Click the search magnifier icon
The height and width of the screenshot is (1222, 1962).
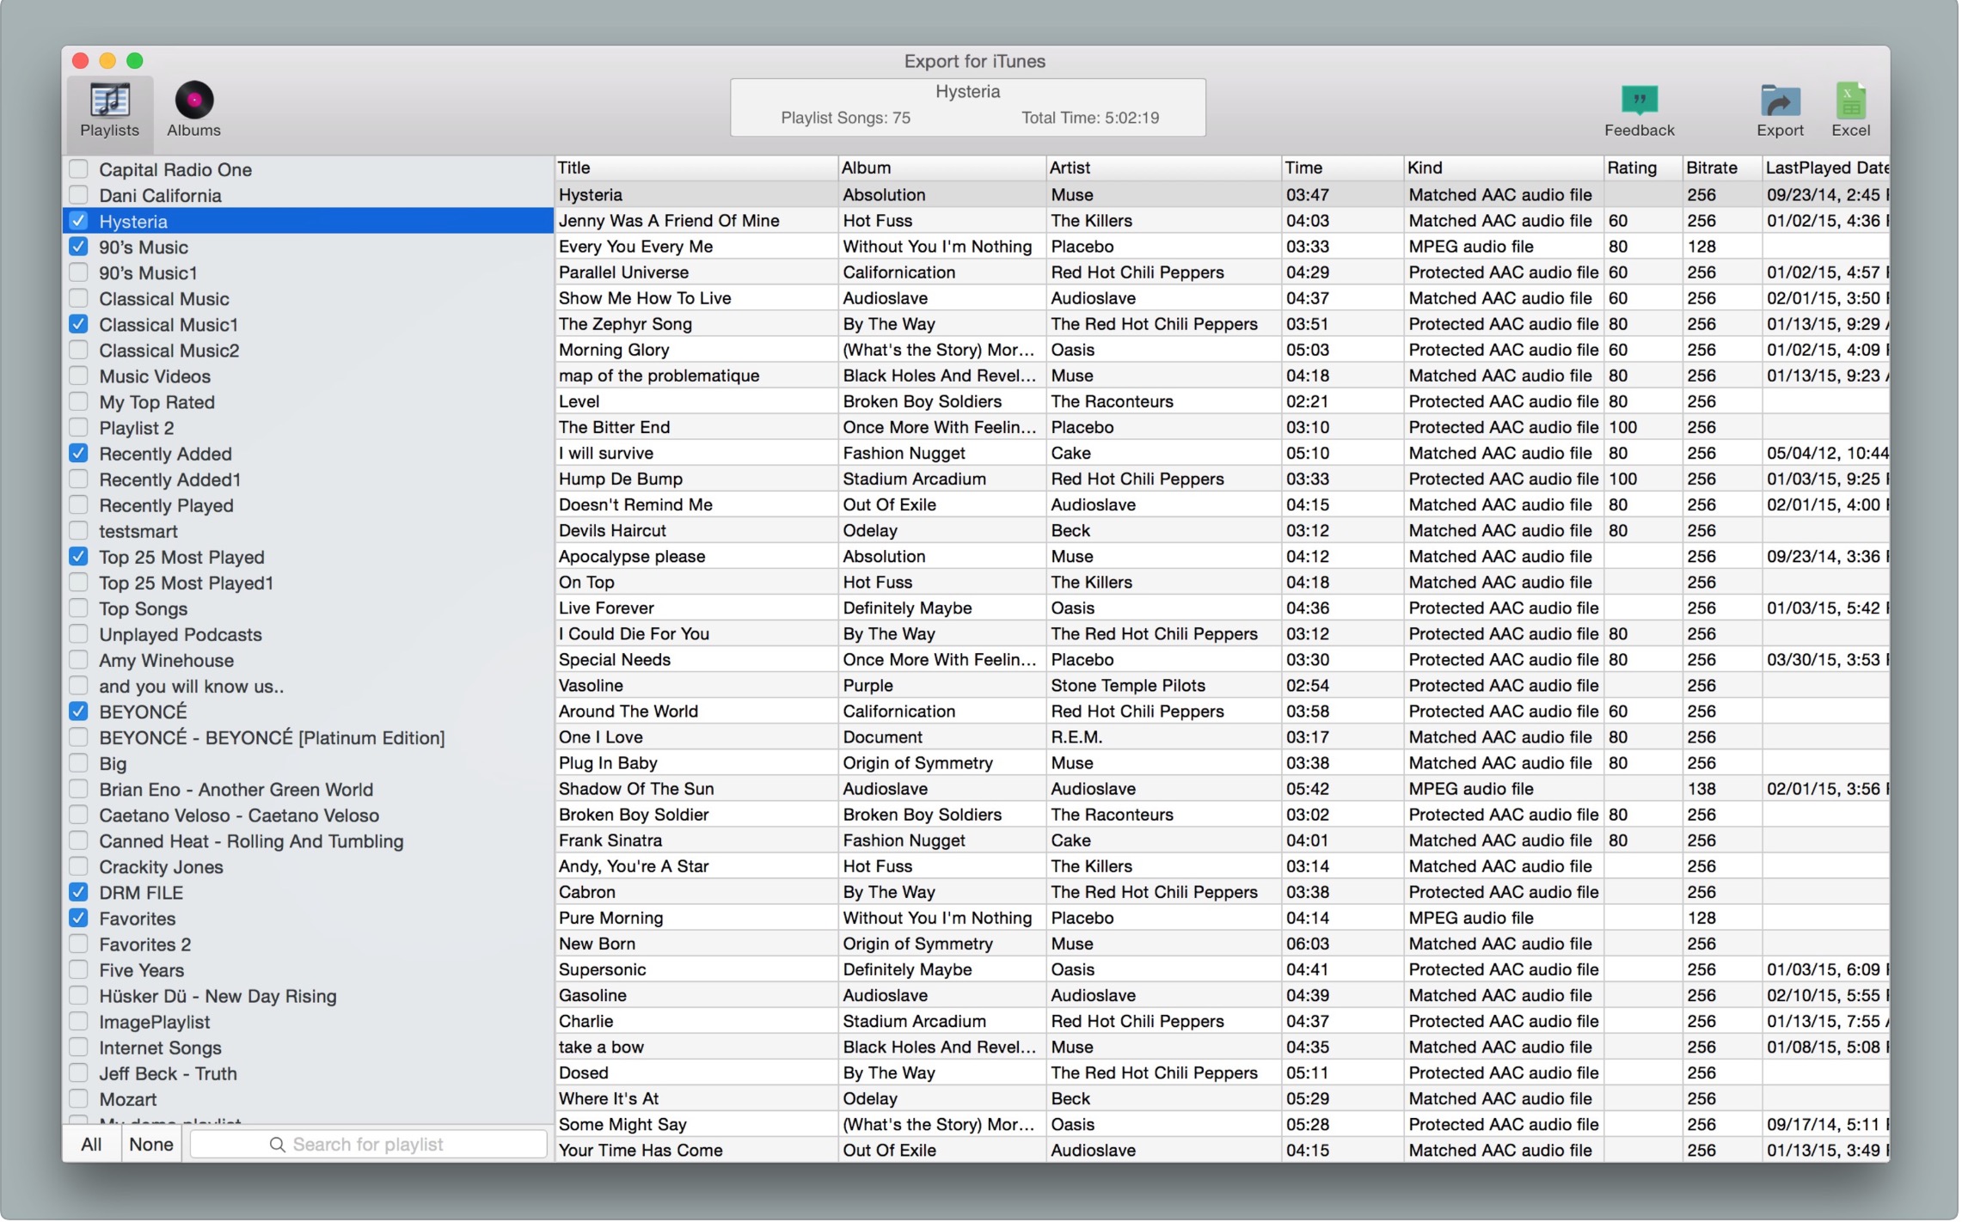tap(277, 1146)
